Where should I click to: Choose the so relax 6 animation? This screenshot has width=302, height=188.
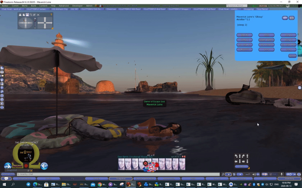[x=244, y=45]
